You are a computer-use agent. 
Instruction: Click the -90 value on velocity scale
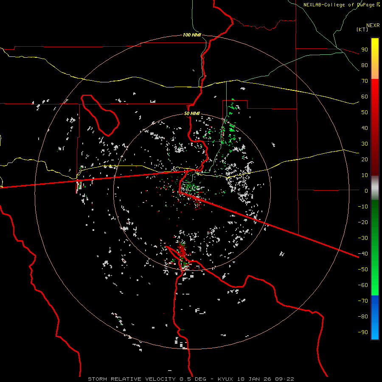[x=363, y=332]
